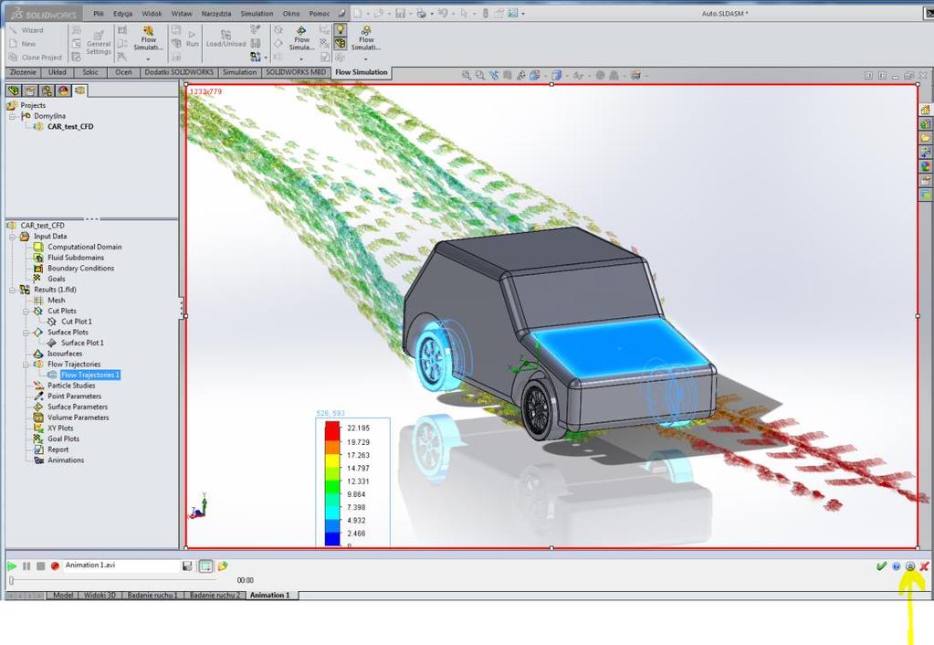The width and height of the screenshot is (934, 645).
Task: Open the PropertyManager tab icon
Action: coord(30,90)
